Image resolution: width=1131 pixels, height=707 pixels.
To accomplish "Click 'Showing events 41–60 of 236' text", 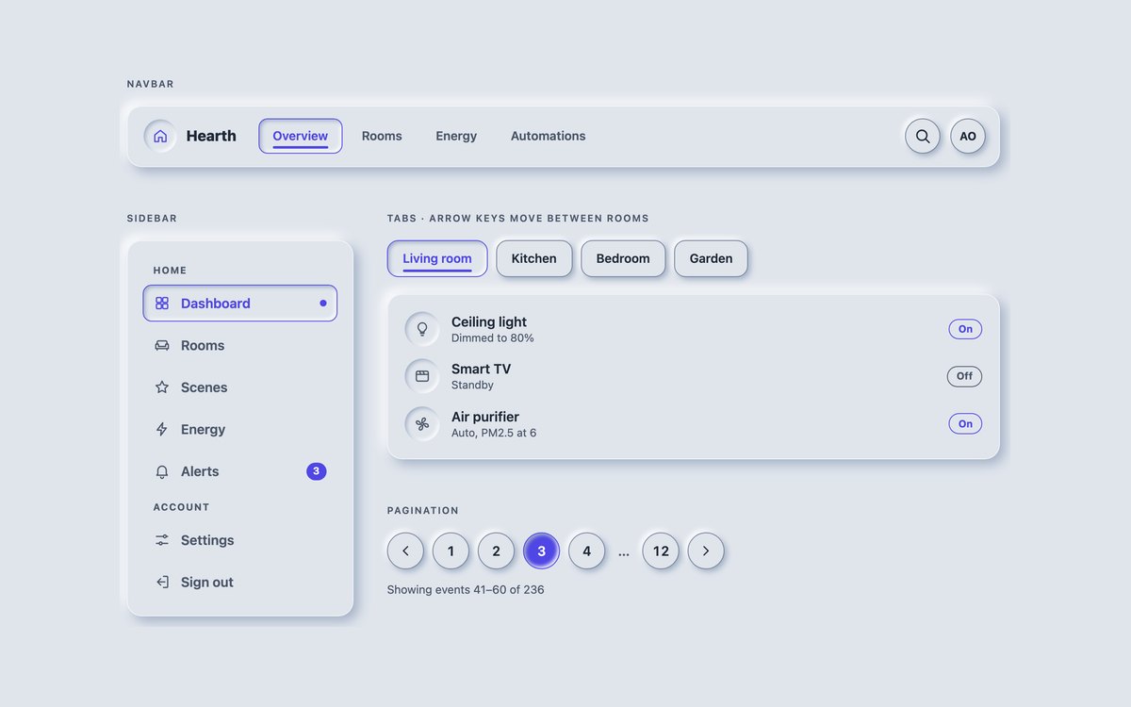I will click(x=466, y=590).
